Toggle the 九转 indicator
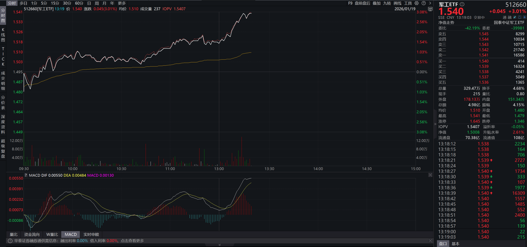The image size is (527, 247). (386, 3)
